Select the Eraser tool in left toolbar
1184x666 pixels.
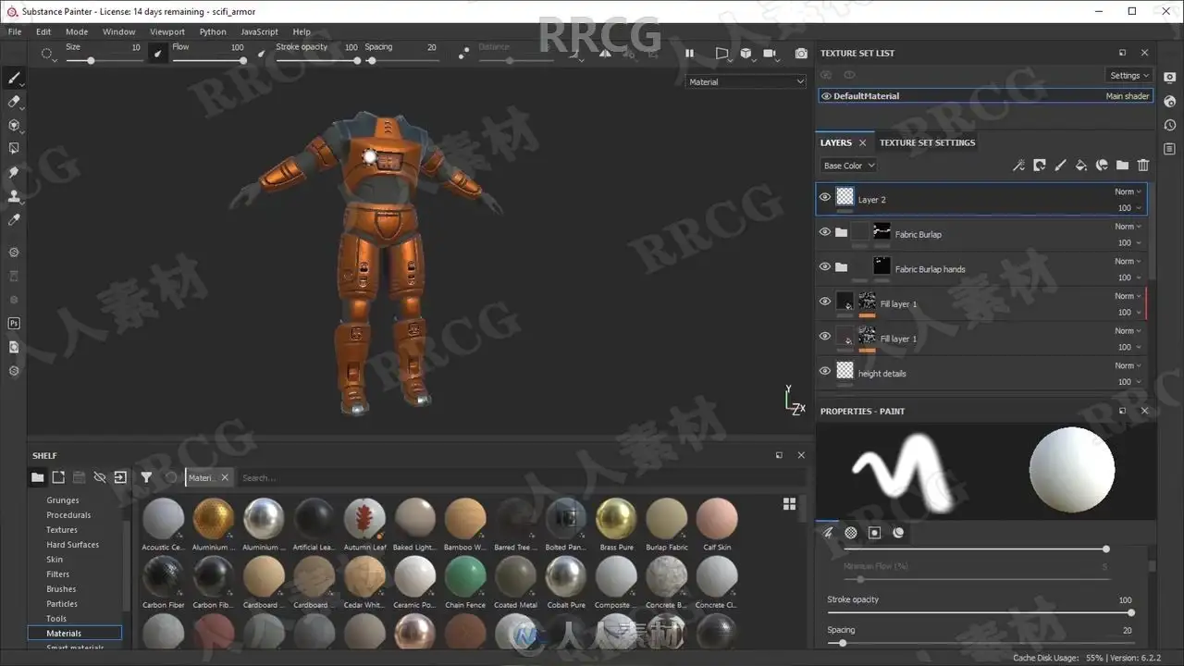(14, 102)
